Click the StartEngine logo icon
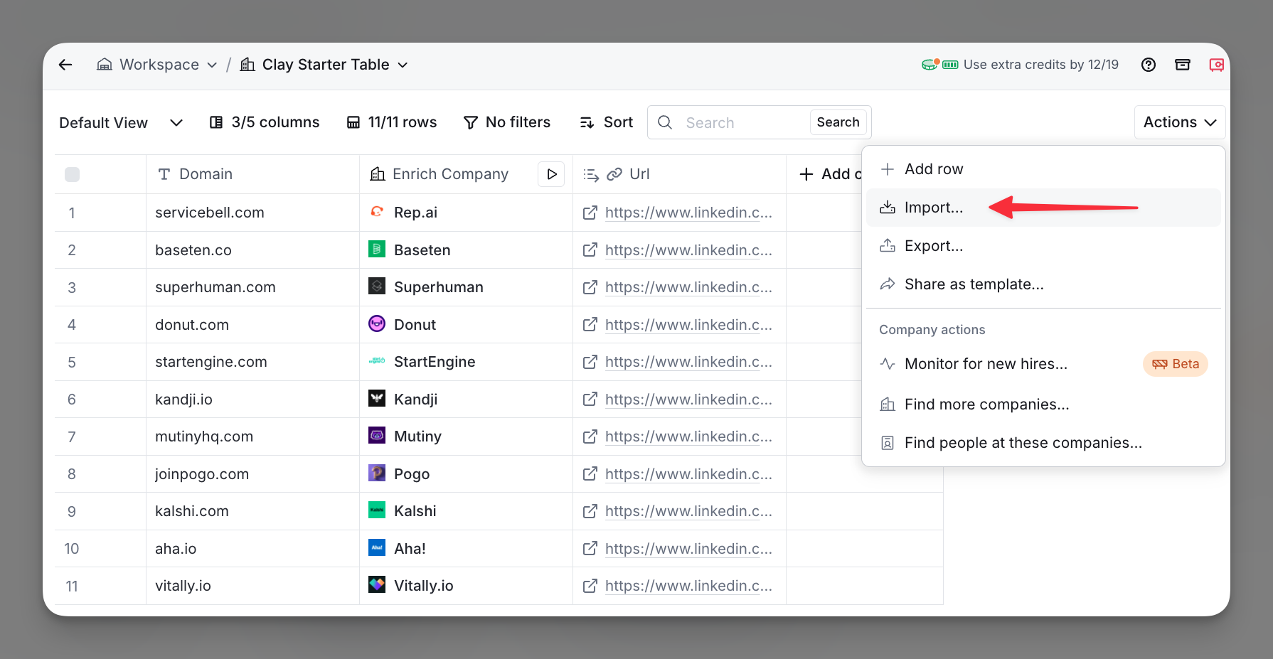The width and height of the screenshot is (1273, 659). [377, 361]
